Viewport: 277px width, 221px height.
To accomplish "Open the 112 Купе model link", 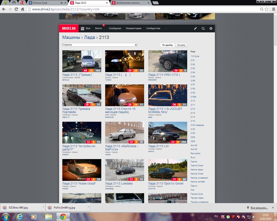I will pyautogui.click(x=195, y=56).
